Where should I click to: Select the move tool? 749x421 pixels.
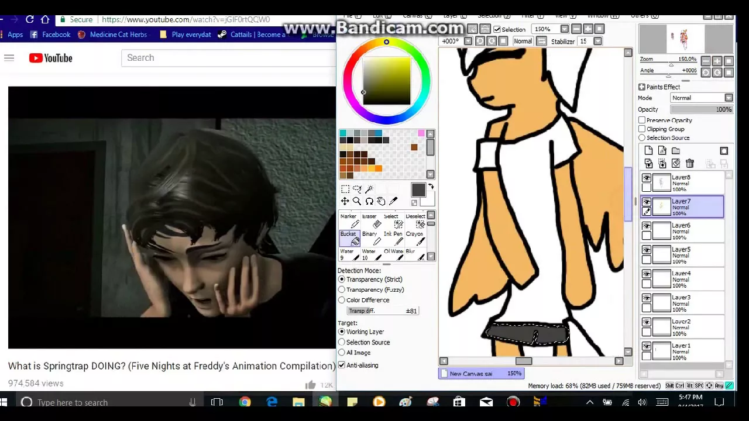[345, 201]
